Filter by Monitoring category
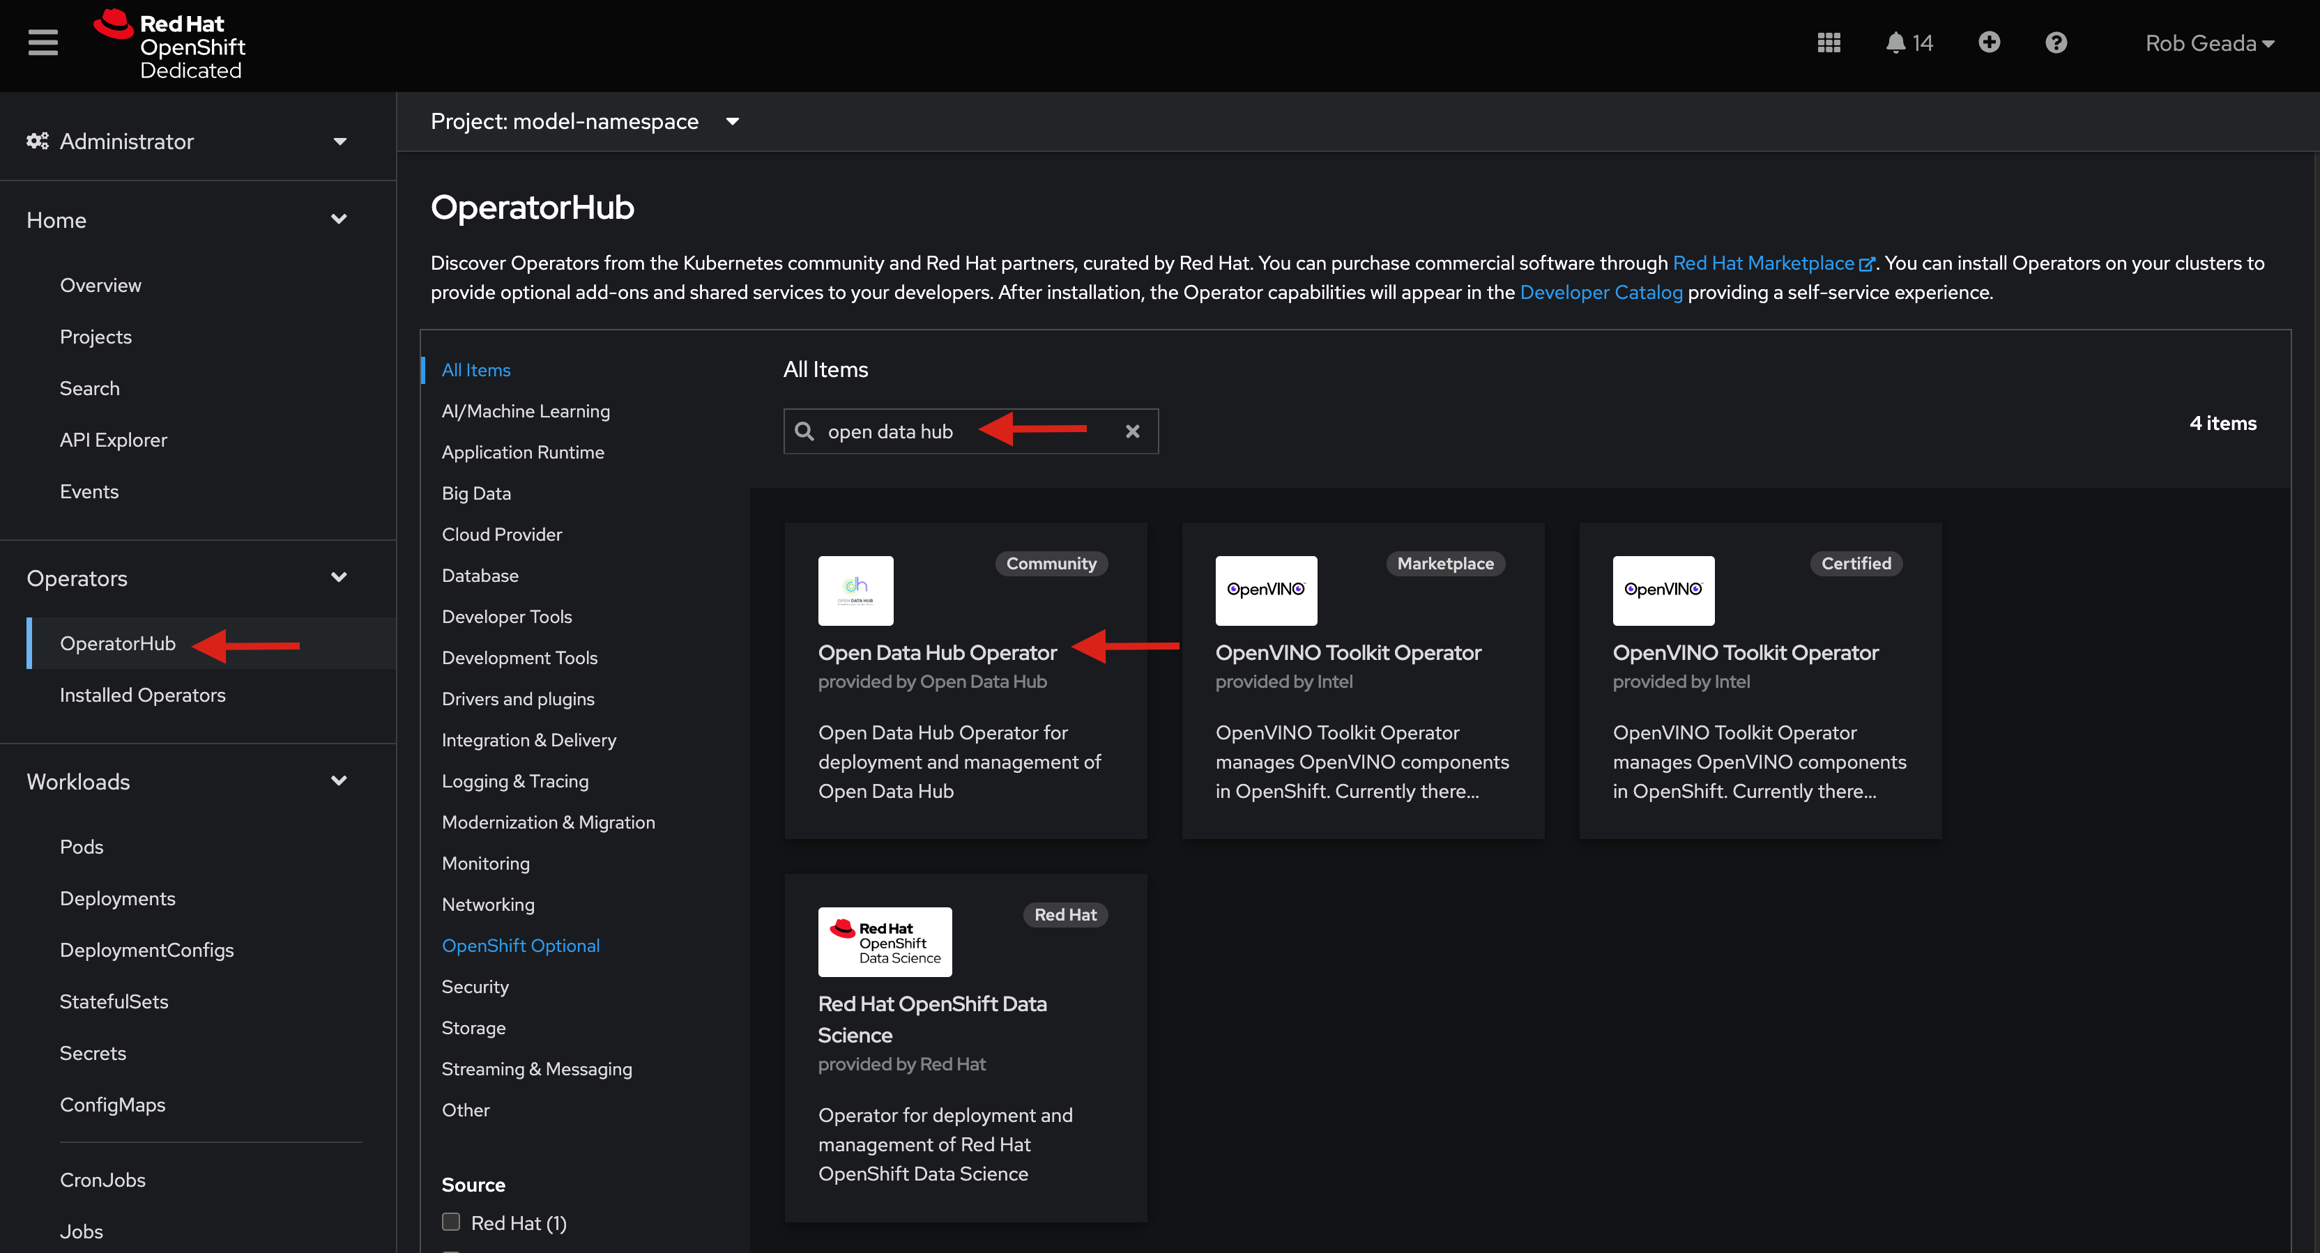Viewport: 2320px width, 1253px height. [485, 863]
